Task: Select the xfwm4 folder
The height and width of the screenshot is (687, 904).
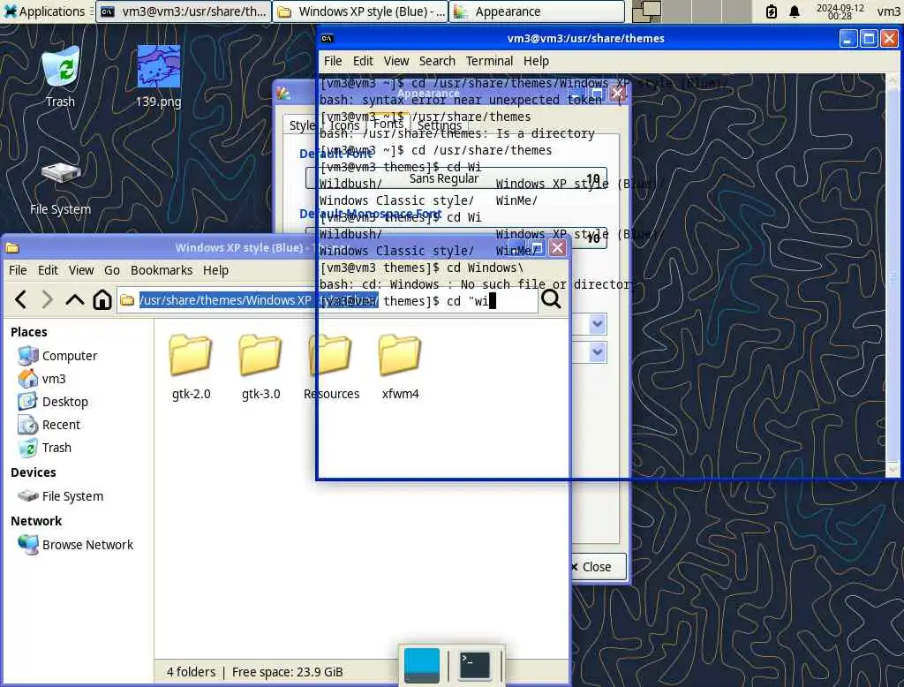Action: point(400,366)
